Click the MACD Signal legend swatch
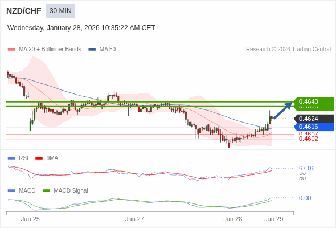The width and height of the screenshot is (336, 228). pos(46,191)
